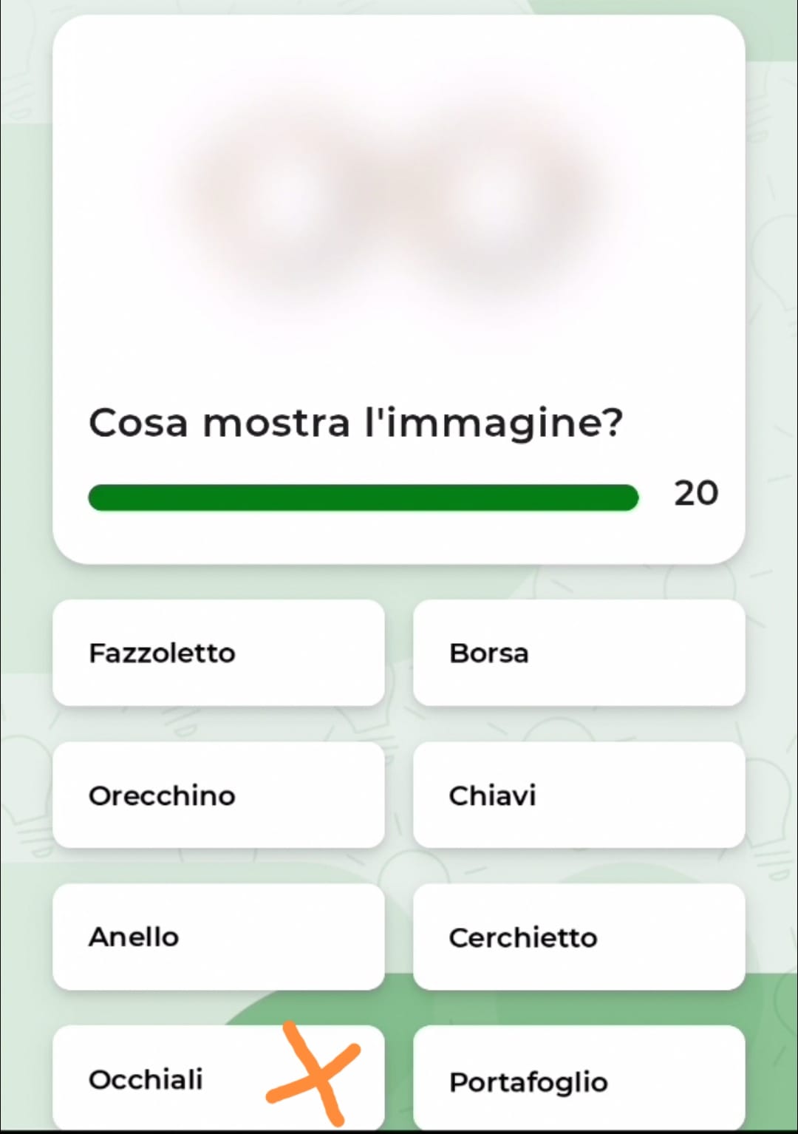The image size is (798, 1134).
Task: Click the word Cosa in the question
Action: point(138,424)
